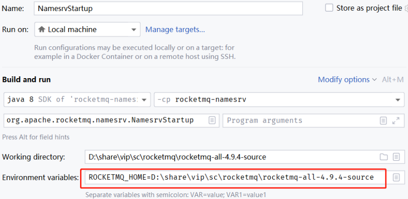This screenshot has width=408, height=199.
Task: Open the Modify options menu
Action: click(347, 80)
